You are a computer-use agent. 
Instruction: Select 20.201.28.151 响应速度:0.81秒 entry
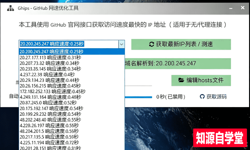(72, 148)
